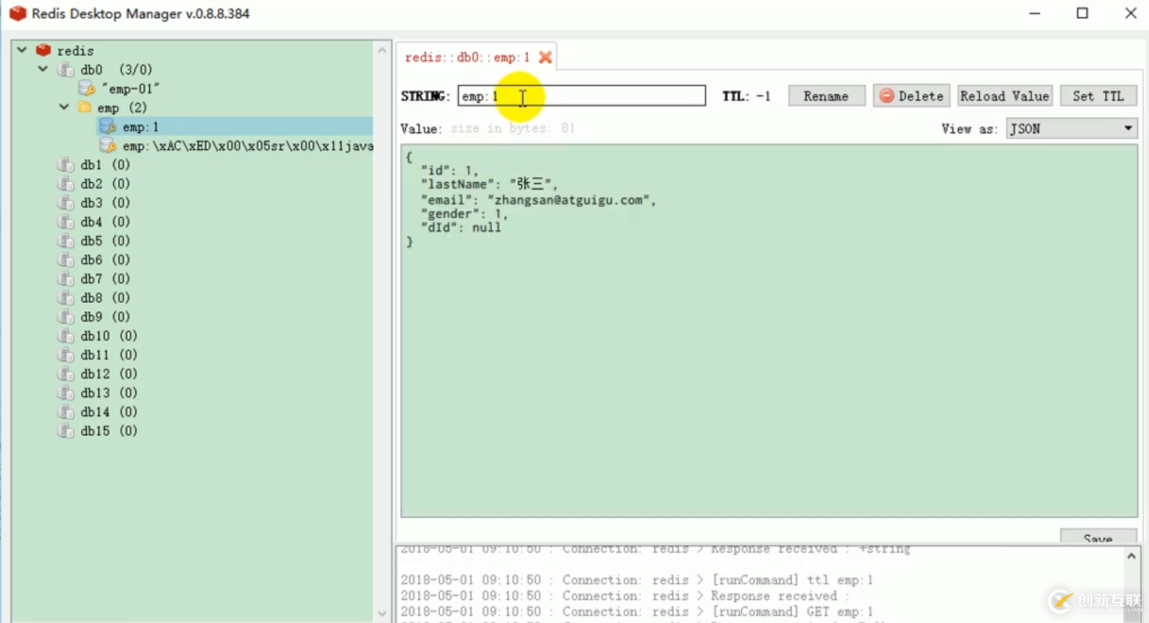This screenshot has height=623, width=1149.
Task: Click the key icon beside "emp-01"
Action: coord(86,89)
